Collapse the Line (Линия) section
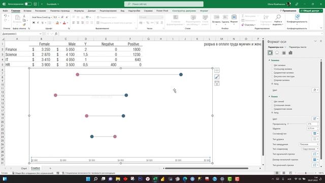The image size is (325, 183). [269, 97]
